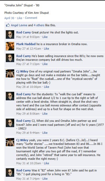Open the Mark Haddad name link
105x181 pixels.
point(26,44)
